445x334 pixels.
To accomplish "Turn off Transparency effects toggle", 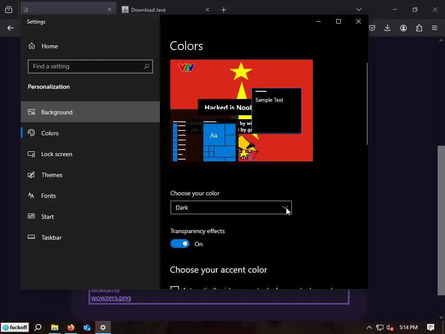I will pyautogui.click(x=179, y=244).
